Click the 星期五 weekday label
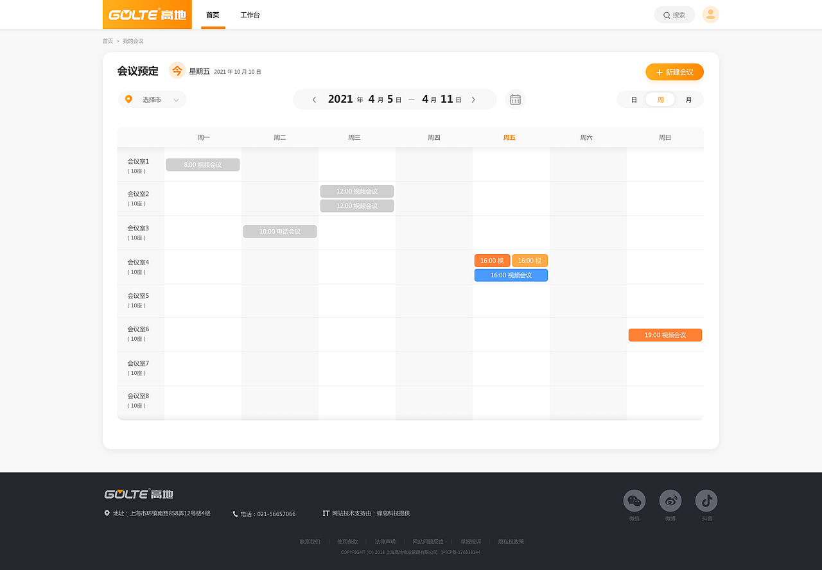822x570 pixels. click(199, 71)
